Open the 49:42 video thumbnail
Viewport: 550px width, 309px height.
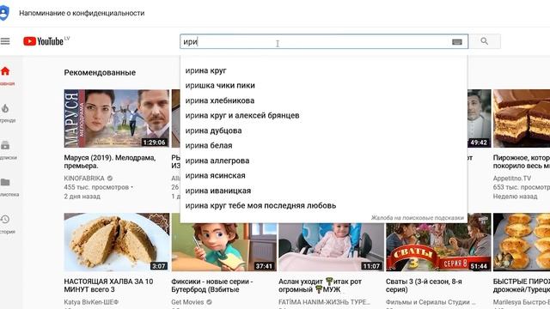coord(480,118)
